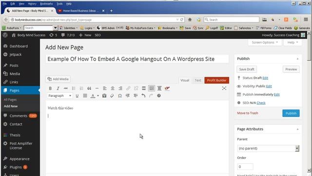Publish the page

[x=291, y=113]
